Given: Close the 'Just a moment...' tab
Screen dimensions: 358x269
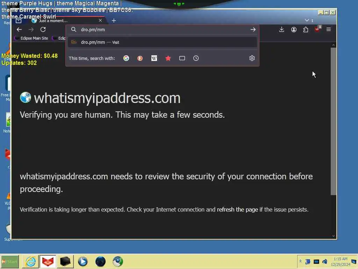Looking at the screenshot, I should tap(100, 20).
